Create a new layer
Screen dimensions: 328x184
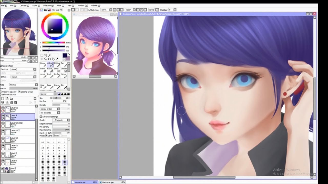pyautogui.click(x=3, y=99)
